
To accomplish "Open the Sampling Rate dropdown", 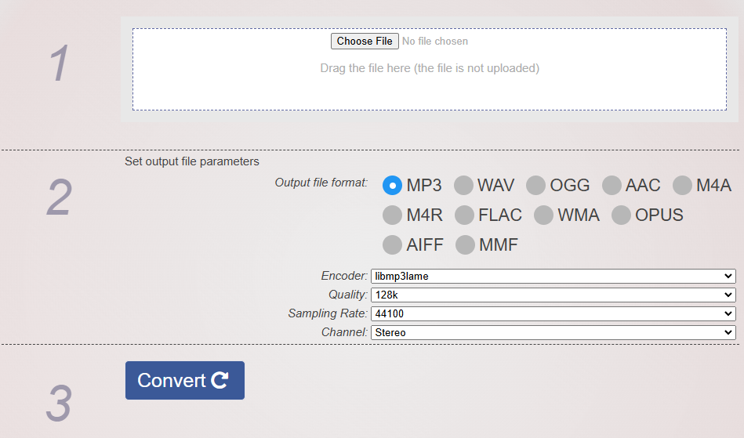I will (x=553, y=313).
